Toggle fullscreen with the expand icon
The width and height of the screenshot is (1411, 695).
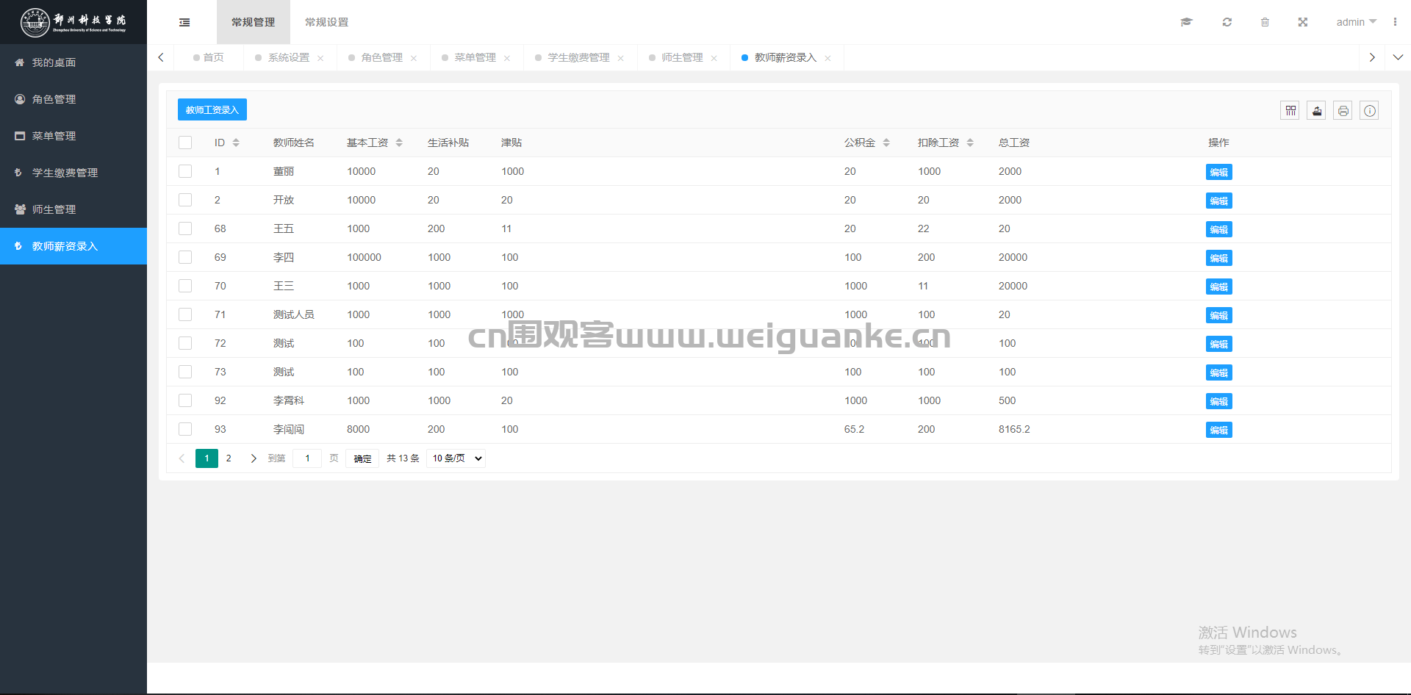pos(1303,22)
